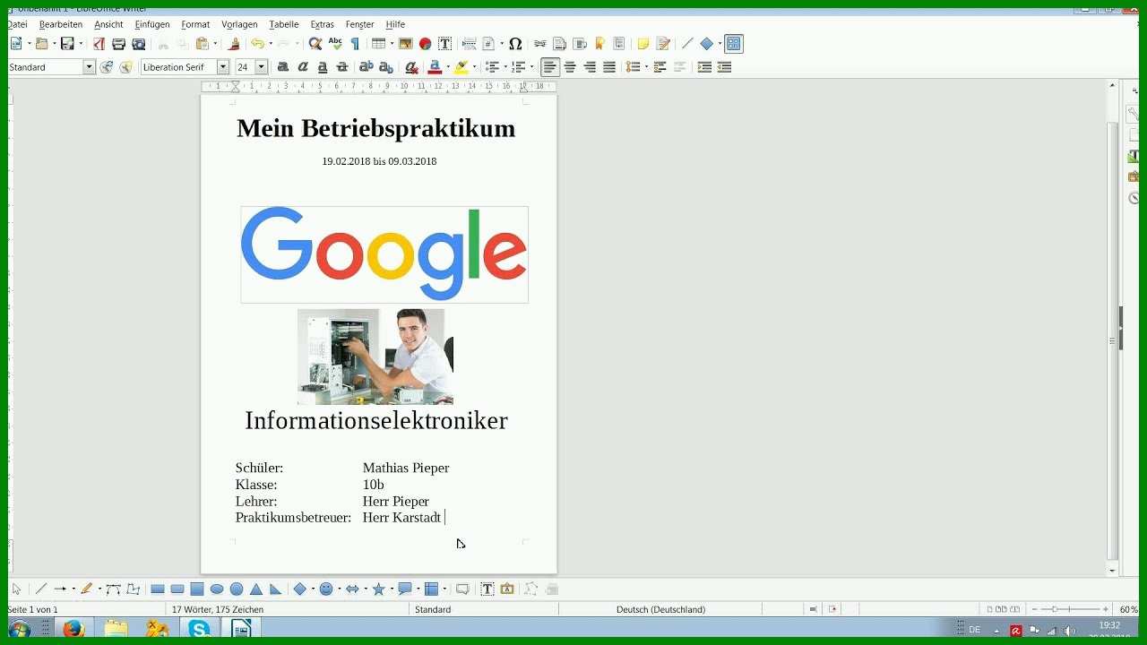The height and width of the screenshot is (645, 1147).
Task: Open the Font Size dropdown showing 24
Action: 262,67
